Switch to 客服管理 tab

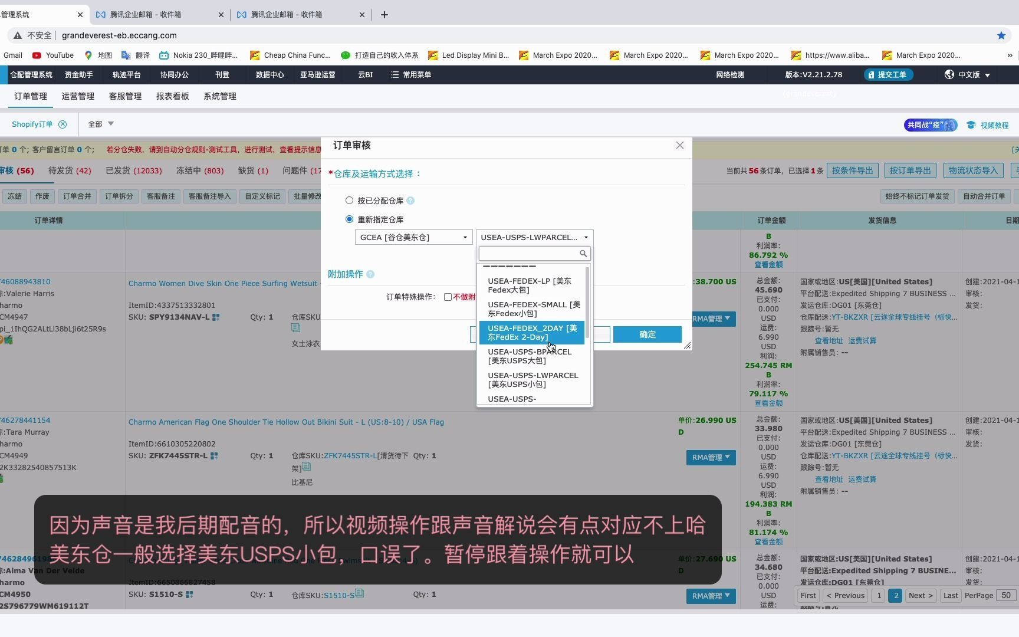[x=125, y=96]
